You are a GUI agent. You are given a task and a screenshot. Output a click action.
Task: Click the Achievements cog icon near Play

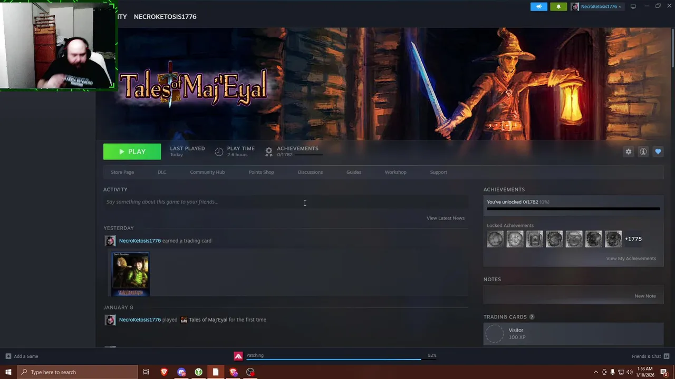pos(269,152)
